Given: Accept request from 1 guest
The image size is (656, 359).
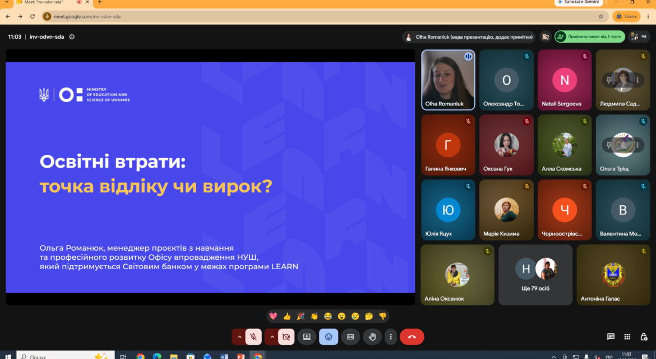Looking at the screenshot, I should pos(590,37).
